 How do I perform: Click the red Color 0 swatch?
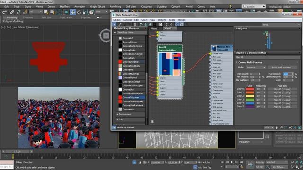pyautogui.click(x=250, y=89)
